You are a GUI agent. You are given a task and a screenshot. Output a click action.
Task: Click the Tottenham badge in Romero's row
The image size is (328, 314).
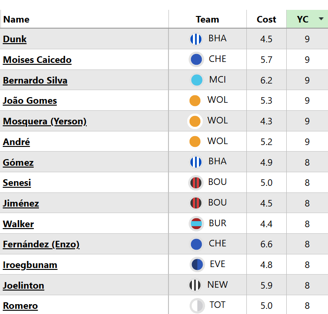coord(197,306)
